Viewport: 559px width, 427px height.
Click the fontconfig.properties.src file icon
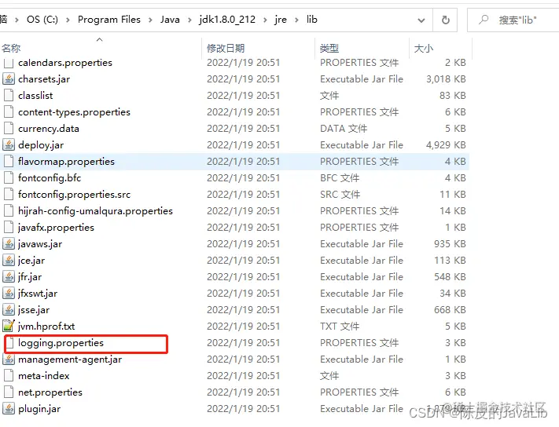tap(9, 194)
